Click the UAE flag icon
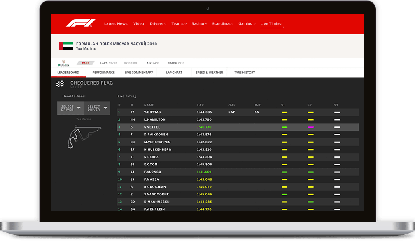 click(66, 46)
